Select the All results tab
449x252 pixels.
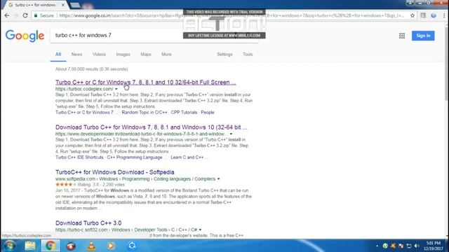pos(58,55)
